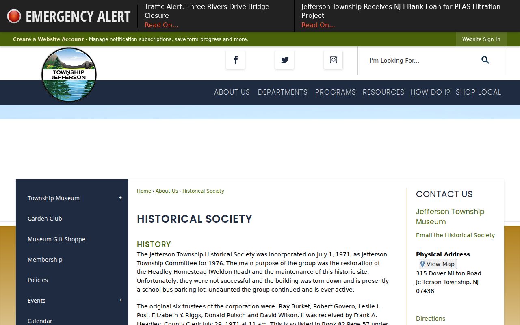Click Email the Historical Society link

[x=455, y=235]
